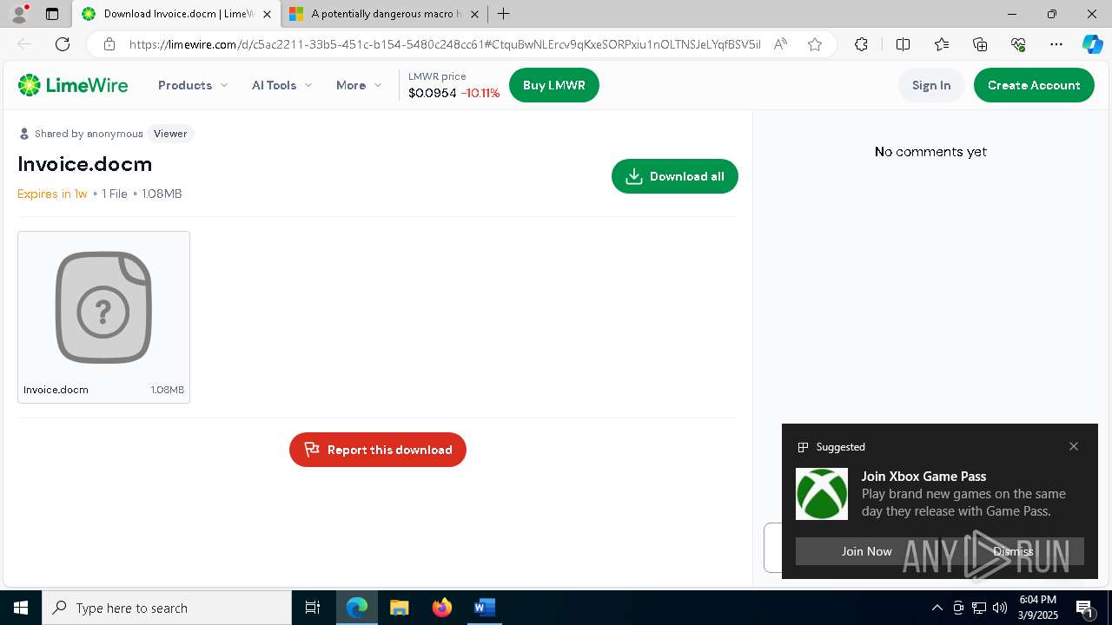The width and height of the screenshot is (1112, 625).
Task: Open Microsoft Edge from taskbar
Action: [357, 608]
